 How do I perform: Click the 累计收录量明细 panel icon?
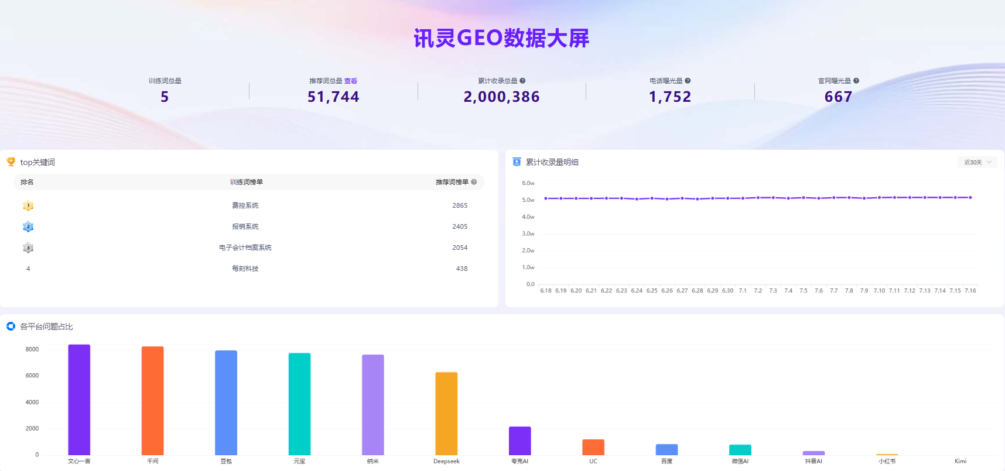[517, 161]
